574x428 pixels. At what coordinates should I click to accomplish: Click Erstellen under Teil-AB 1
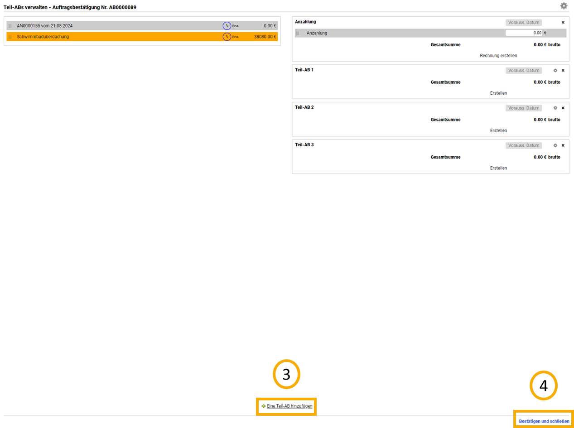(498, 93)
